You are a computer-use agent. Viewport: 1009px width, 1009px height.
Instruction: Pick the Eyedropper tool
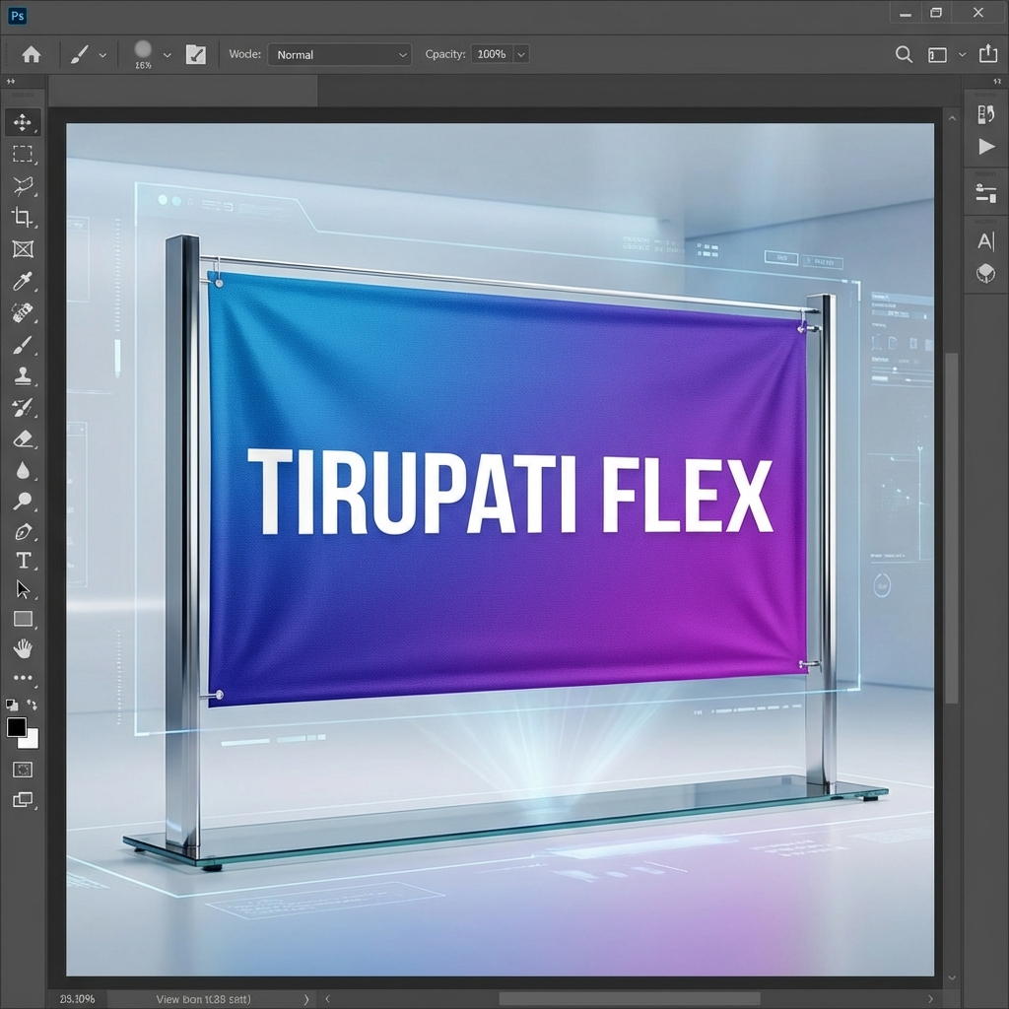(23, 282)
